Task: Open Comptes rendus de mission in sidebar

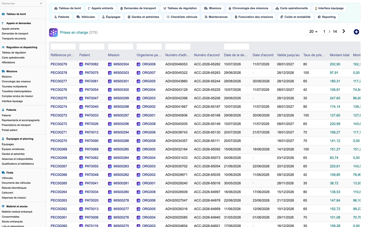Action: pos(17,96)
